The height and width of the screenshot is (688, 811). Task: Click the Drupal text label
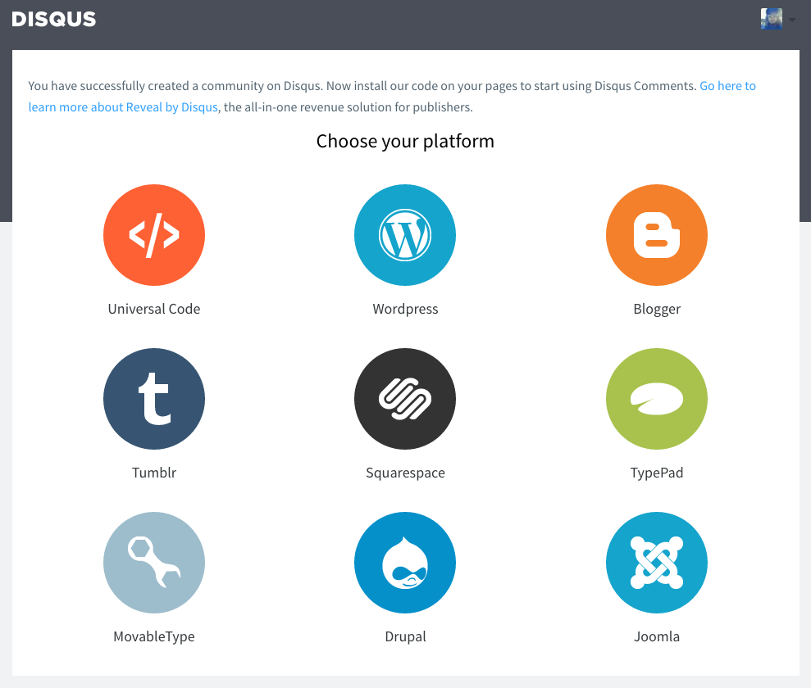click(405, 636)
